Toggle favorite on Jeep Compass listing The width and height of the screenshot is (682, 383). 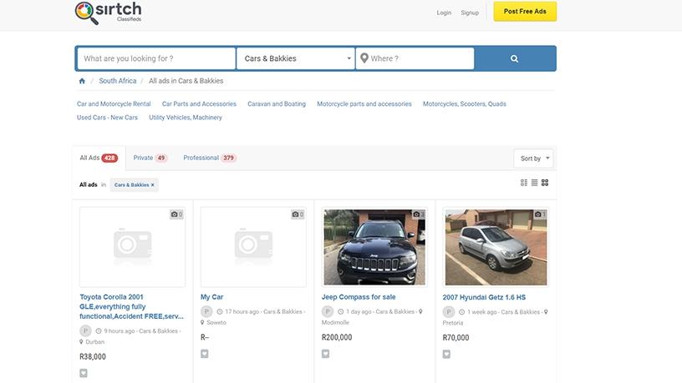point(326,354)
